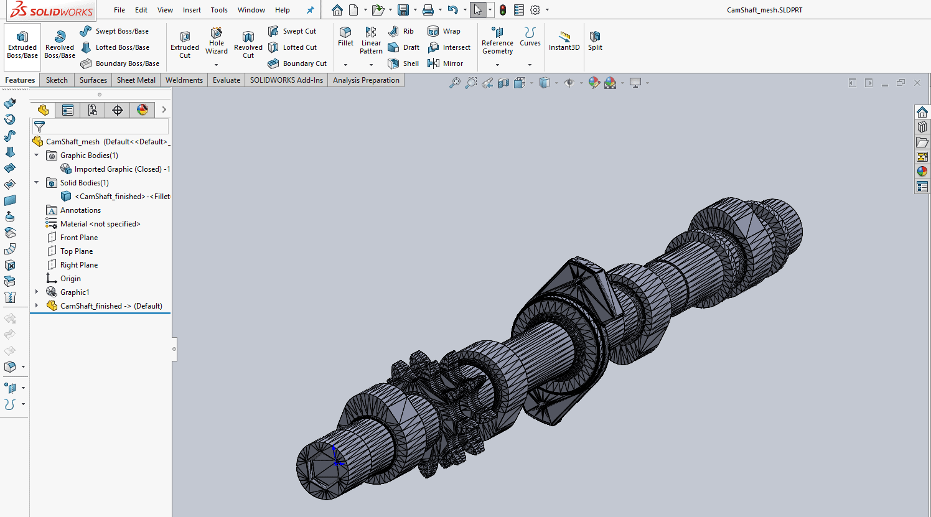Switch to the Sketch tab
Screen dimensions: 931x517
coord(57,80)
